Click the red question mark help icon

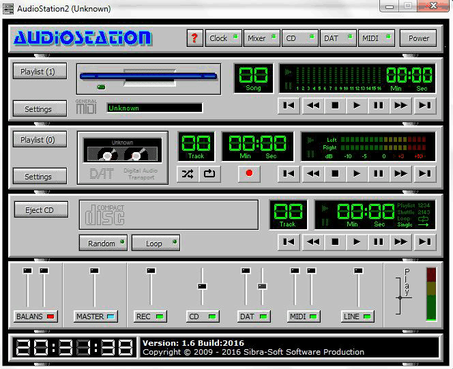tap(194, 38)
